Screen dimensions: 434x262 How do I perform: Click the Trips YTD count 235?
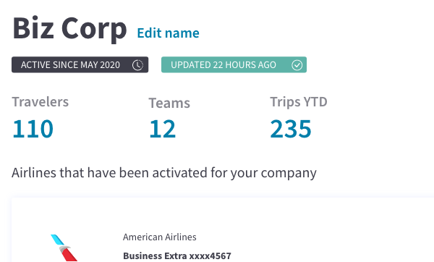[291, 129]
